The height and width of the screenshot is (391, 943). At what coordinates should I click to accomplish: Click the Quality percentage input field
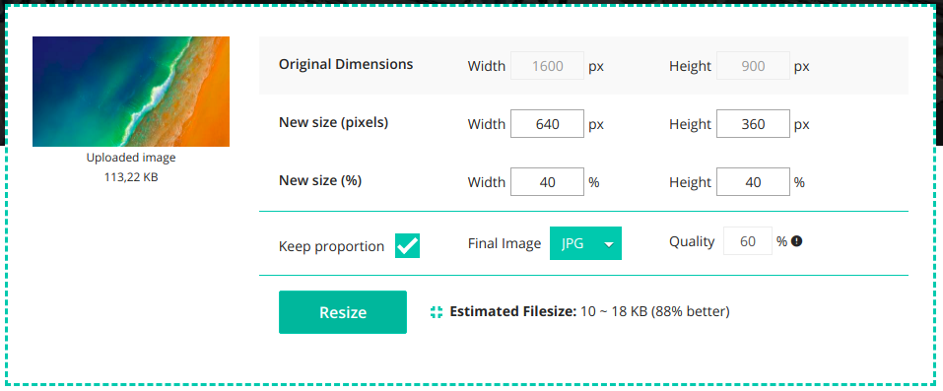748,241
